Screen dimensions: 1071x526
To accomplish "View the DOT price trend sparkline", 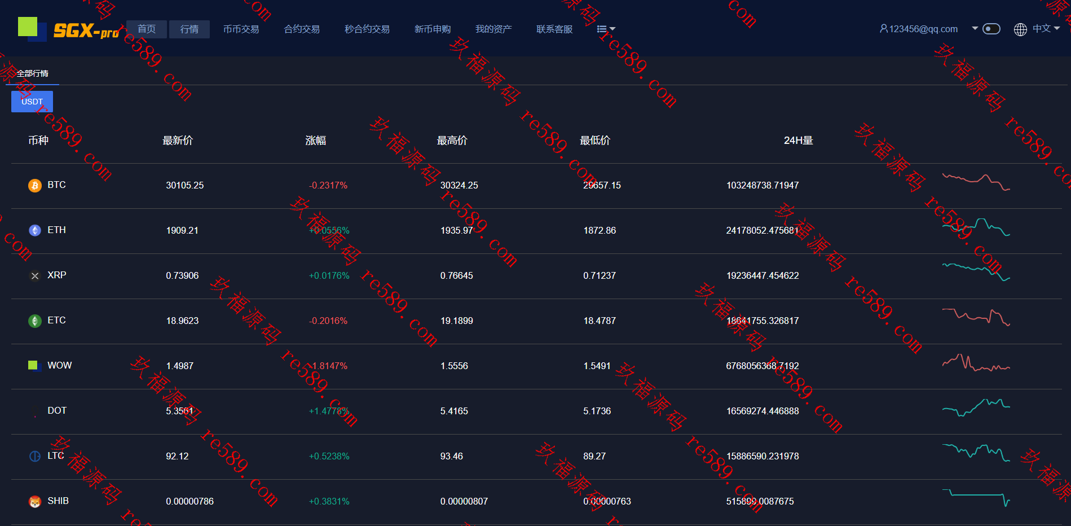I will coord(976,407).
